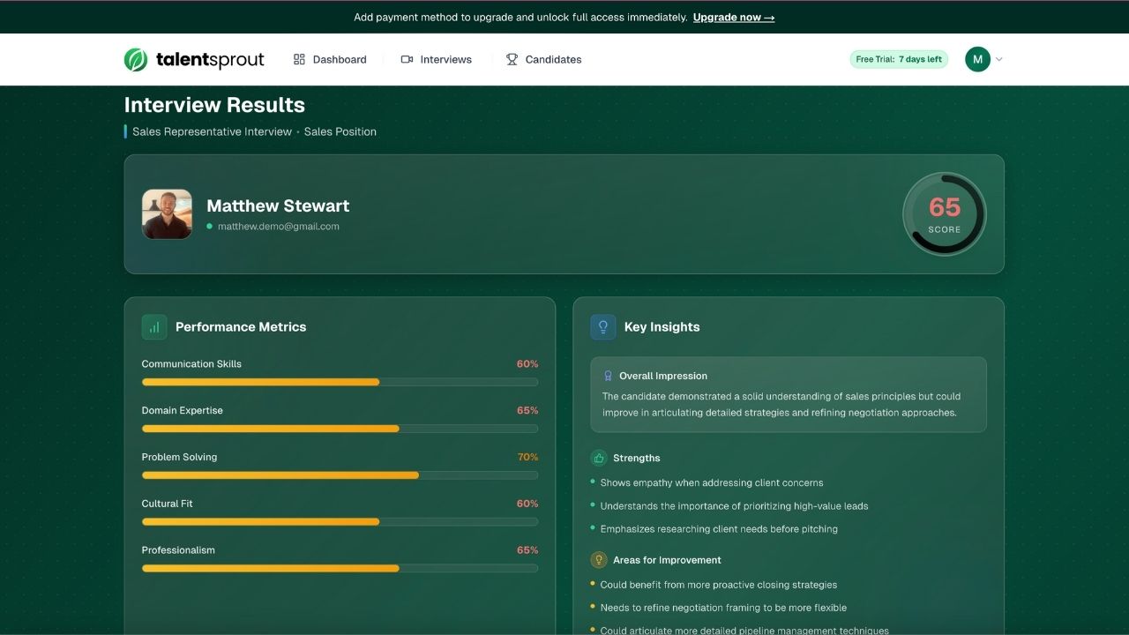The width and height of the screenshot is (1129, 635).
Task: Click the Upgrade now link
Action: point(733,18)
